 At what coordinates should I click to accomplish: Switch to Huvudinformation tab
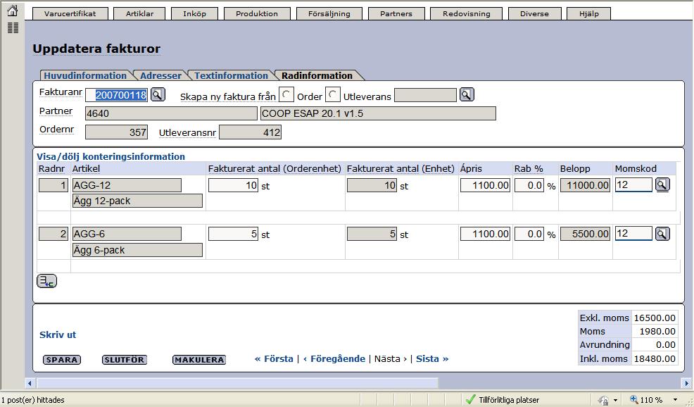[x=85, y=75]
